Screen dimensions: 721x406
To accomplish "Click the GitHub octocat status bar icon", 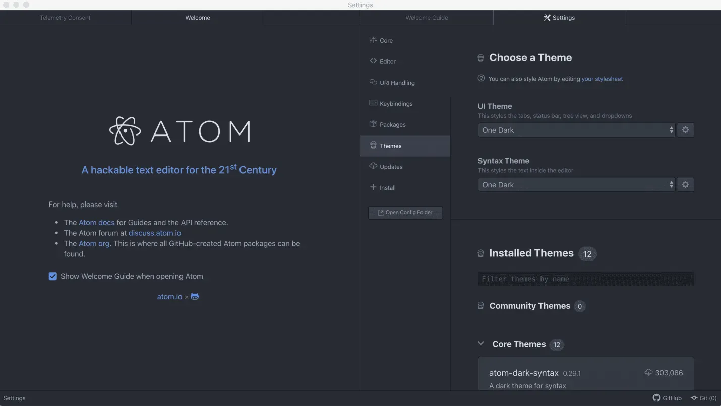I will pos(656,398).
